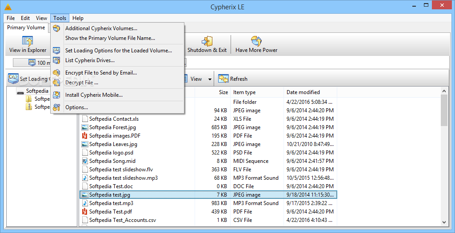Open the Help menu

(78, 18)
